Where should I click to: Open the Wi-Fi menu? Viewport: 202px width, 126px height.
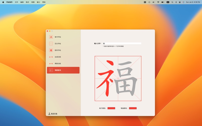[x=158, y=2]
